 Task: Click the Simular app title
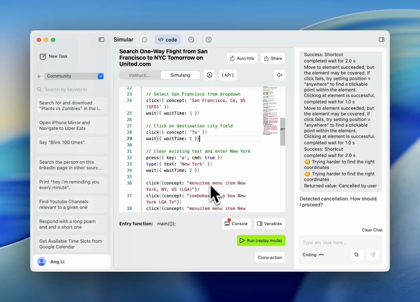pyautogui.click(x=123, y=40)
